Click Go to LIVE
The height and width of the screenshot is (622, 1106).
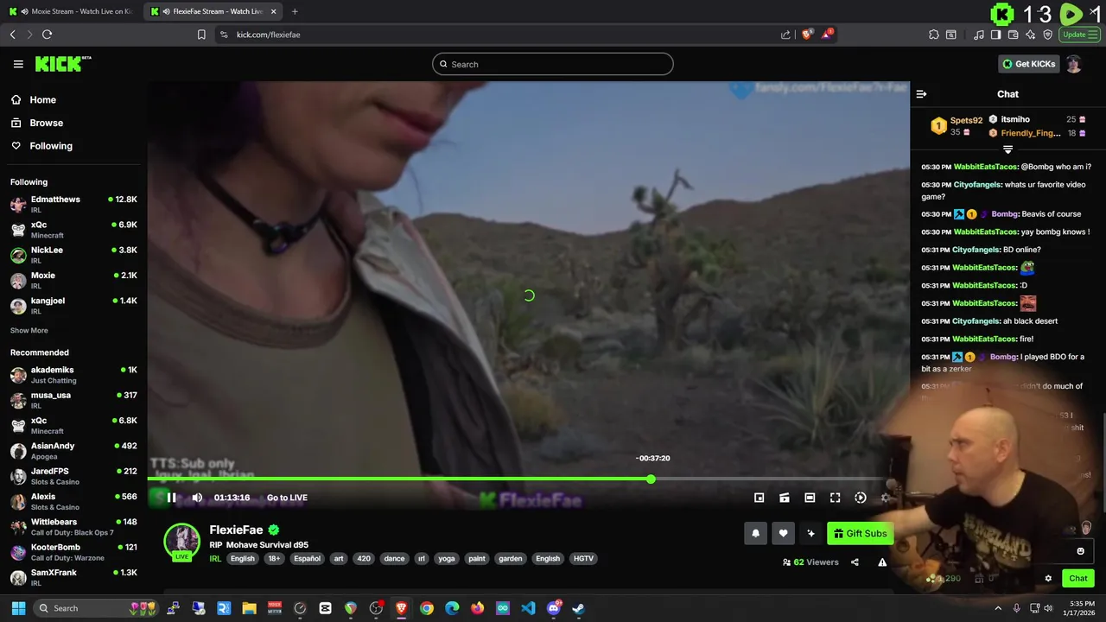[287, 498]
